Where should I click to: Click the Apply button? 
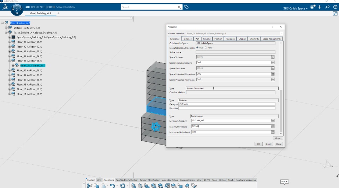[x=268, y=144]
